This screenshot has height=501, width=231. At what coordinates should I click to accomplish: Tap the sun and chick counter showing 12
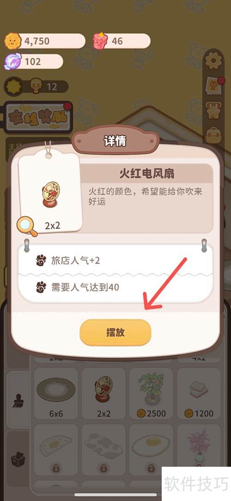click(36, 87)
